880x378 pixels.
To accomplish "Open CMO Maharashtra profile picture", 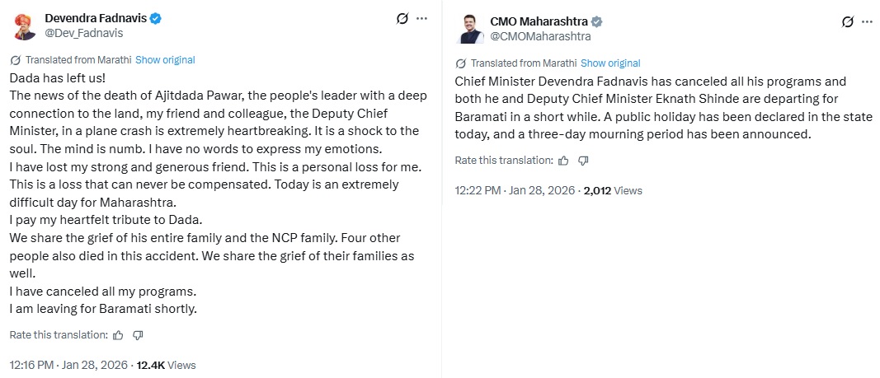I will coord(470,29).
